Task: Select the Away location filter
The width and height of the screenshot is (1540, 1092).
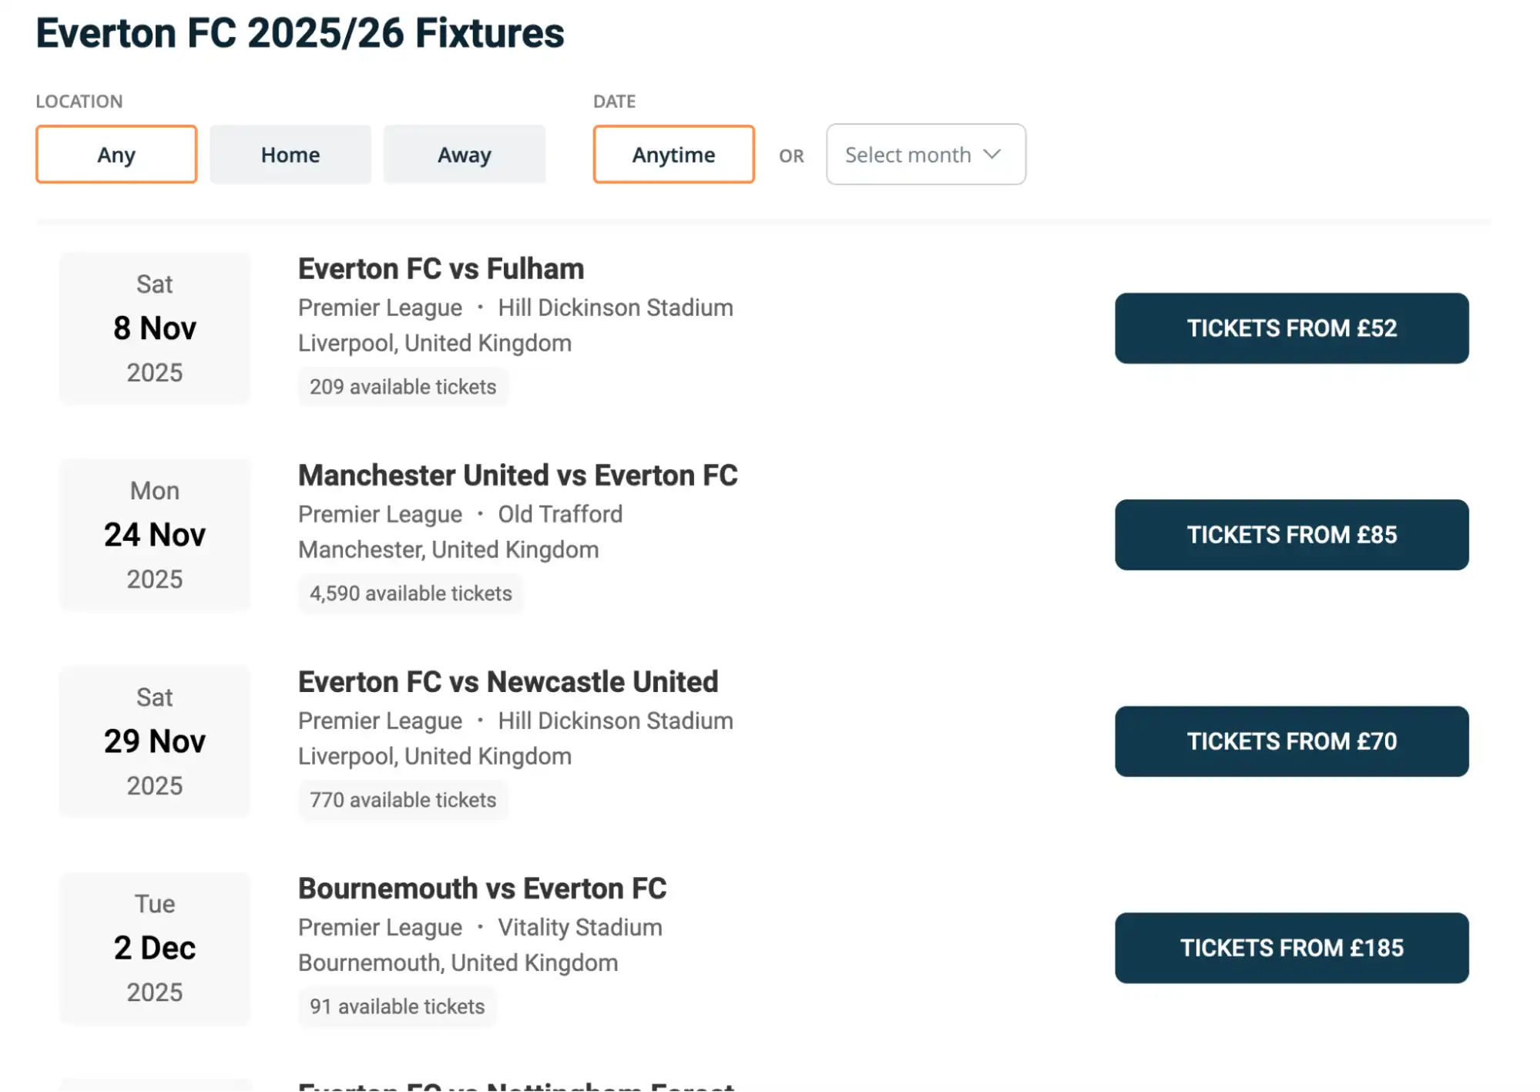Action: click(464, 154)
